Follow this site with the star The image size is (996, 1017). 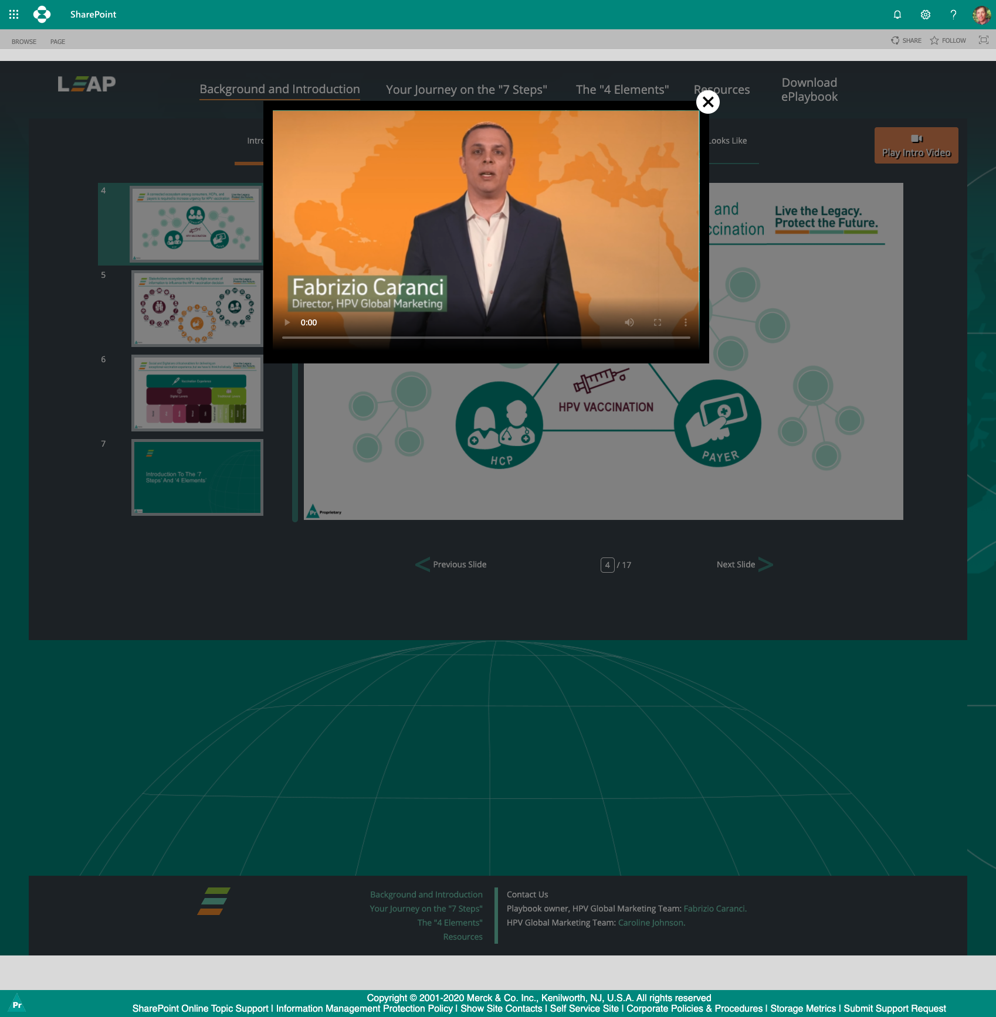(x=948, y=40)
